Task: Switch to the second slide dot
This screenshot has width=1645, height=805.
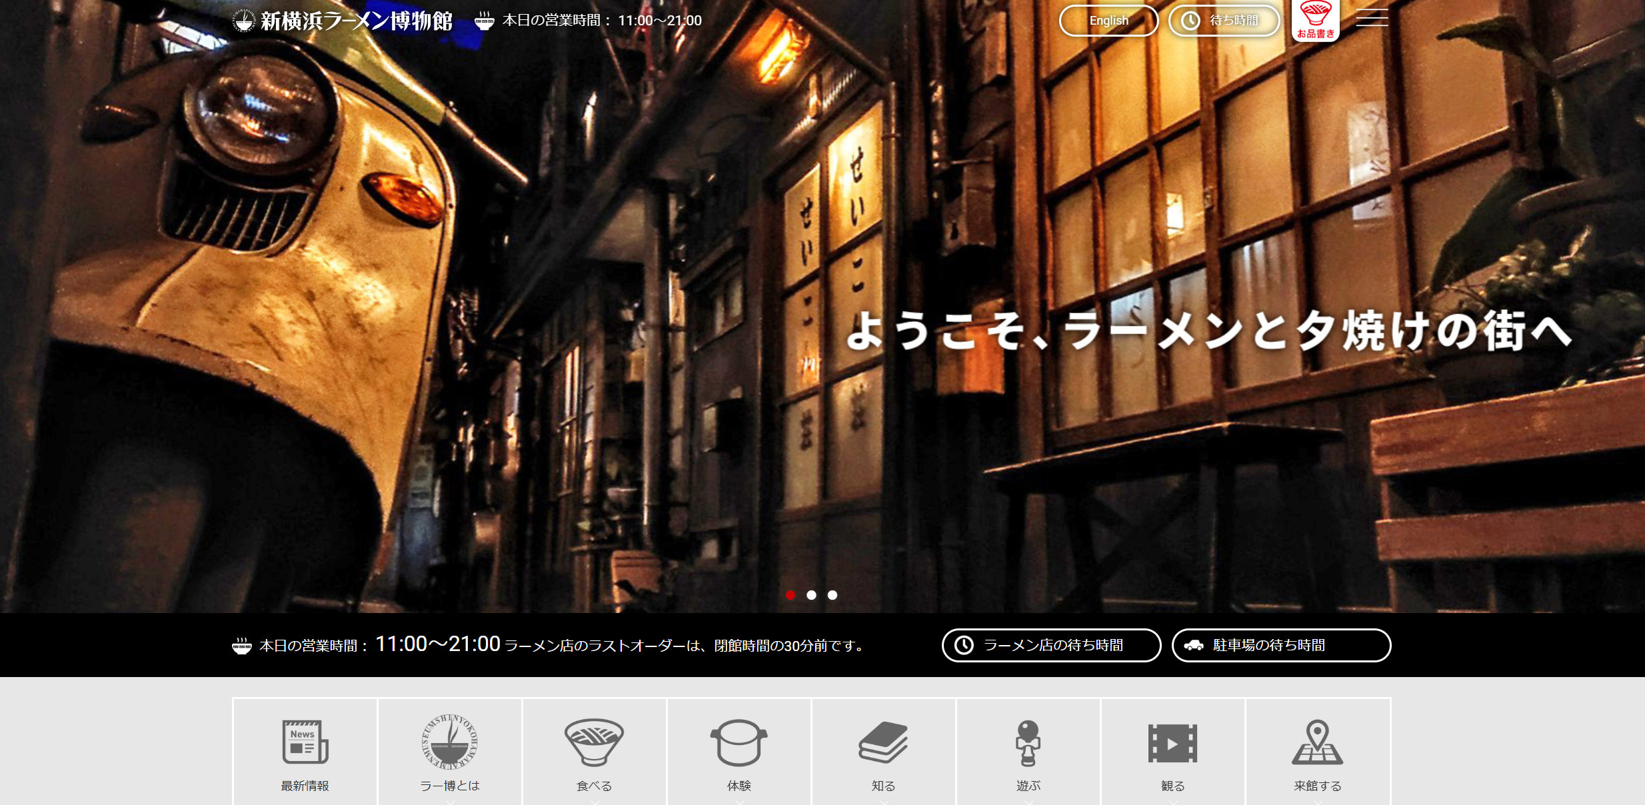Action: [x=811, y=595]
